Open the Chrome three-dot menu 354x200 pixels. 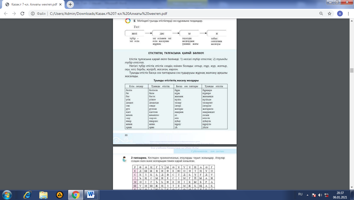click(x=348, y=14)
